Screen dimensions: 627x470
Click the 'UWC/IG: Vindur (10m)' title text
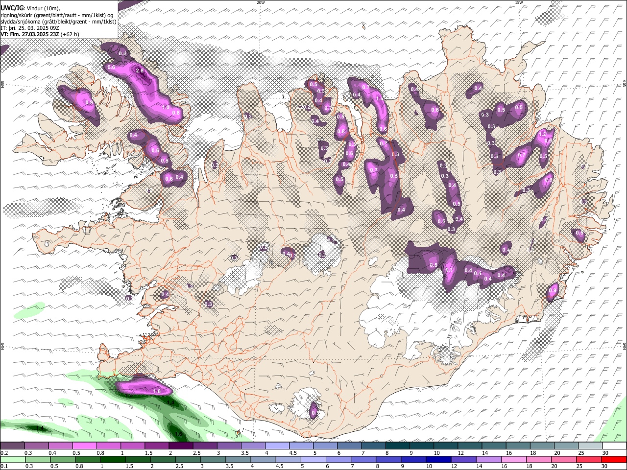coord(30,8)
